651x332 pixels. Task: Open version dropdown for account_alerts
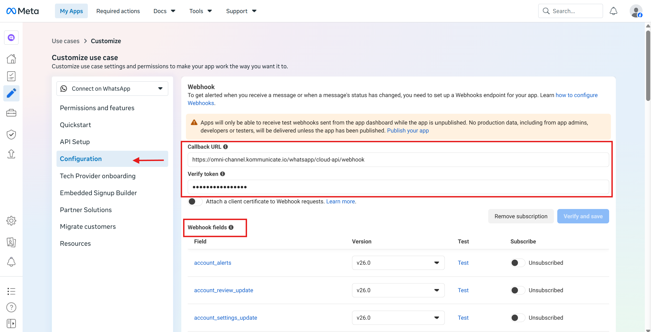coord(398,263)
